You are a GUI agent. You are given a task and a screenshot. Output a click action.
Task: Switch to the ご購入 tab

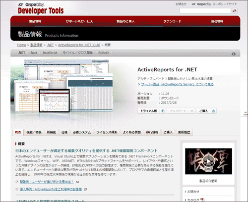point(168,132)
